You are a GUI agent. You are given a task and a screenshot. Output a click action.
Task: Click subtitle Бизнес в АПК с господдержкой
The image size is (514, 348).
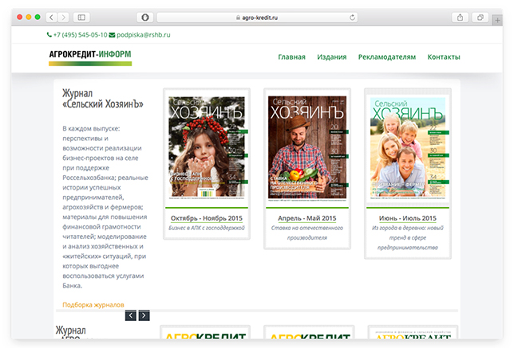tap(207, 228)
